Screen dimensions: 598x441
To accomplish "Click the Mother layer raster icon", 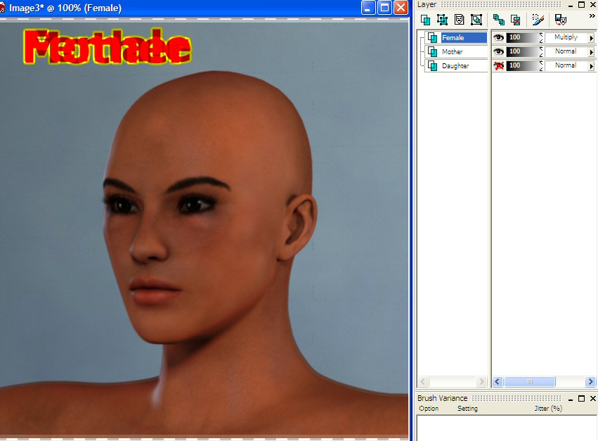I will pyautogui.click(x=432, y=51).
